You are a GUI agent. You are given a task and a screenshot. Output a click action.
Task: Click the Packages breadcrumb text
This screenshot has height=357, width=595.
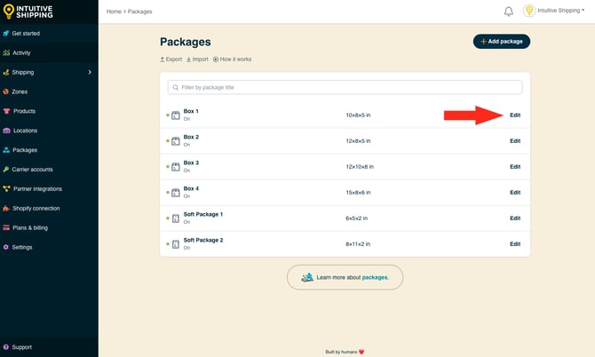pos(139,12)
